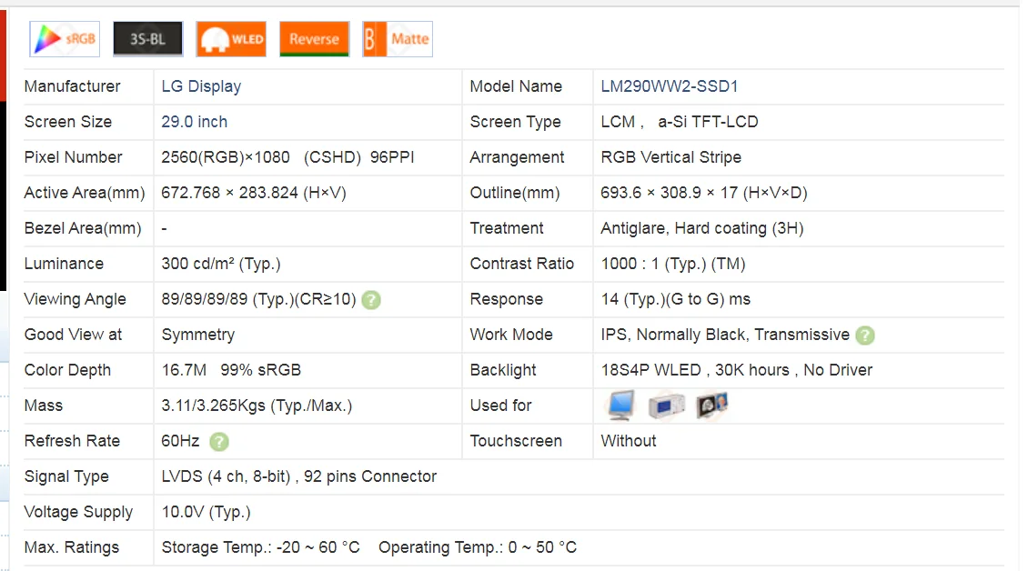Select the Storage Temp. -20 ~ 60 °C text

click(261, 546)
